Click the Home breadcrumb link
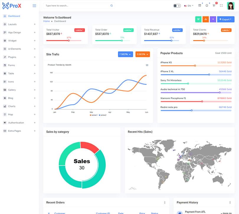 [x=46, y=21]
